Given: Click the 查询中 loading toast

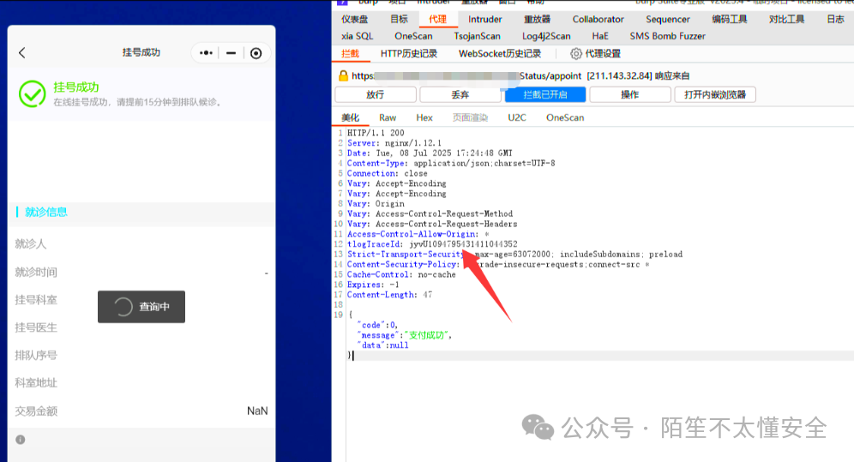Looking at the screenshot, I should 141,307.
